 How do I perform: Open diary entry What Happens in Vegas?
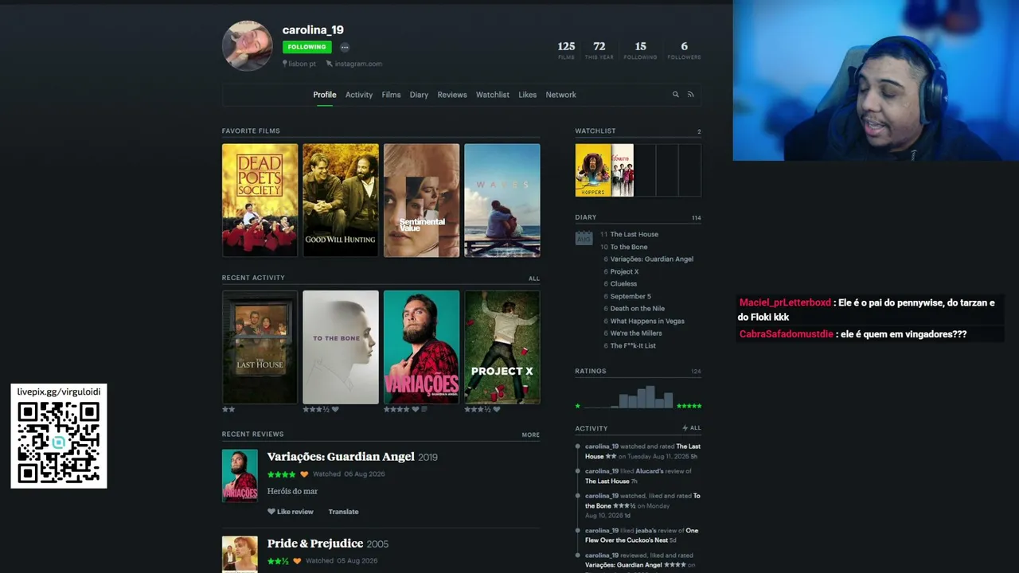click(647, 322)
